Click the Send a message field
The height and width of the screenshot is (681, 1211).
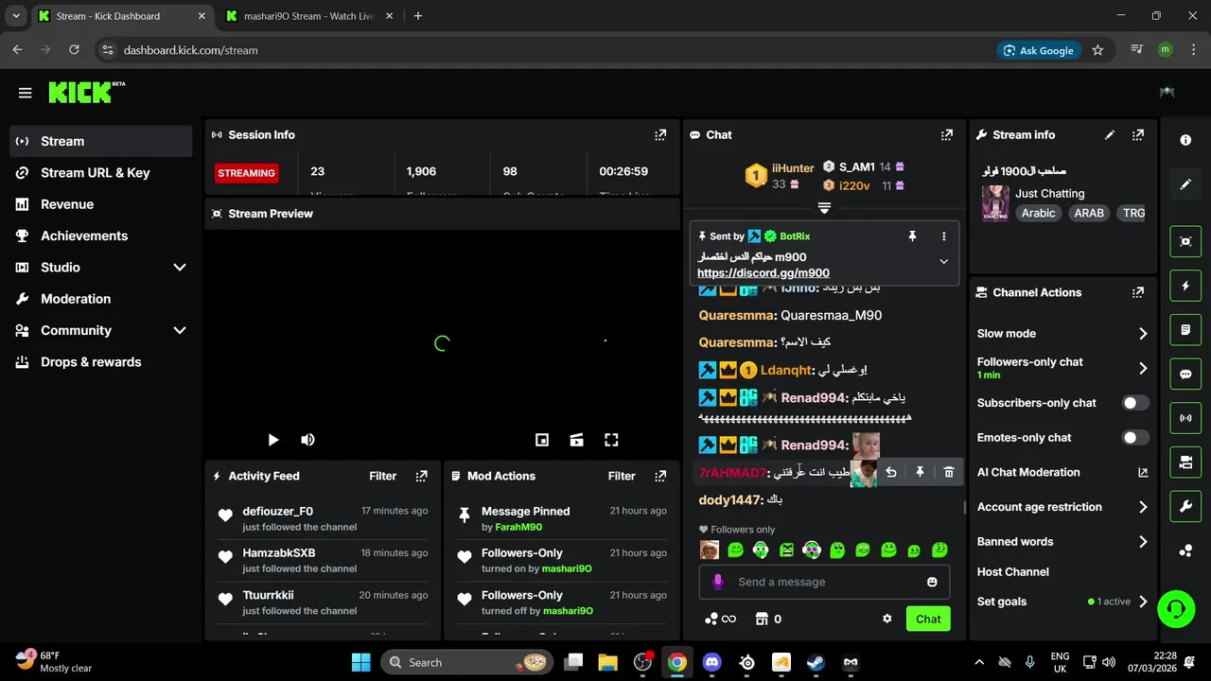(x=824, y=582)
